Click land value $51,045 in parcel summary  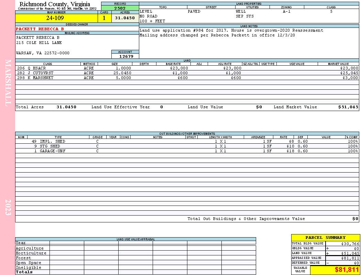[350, 253]
